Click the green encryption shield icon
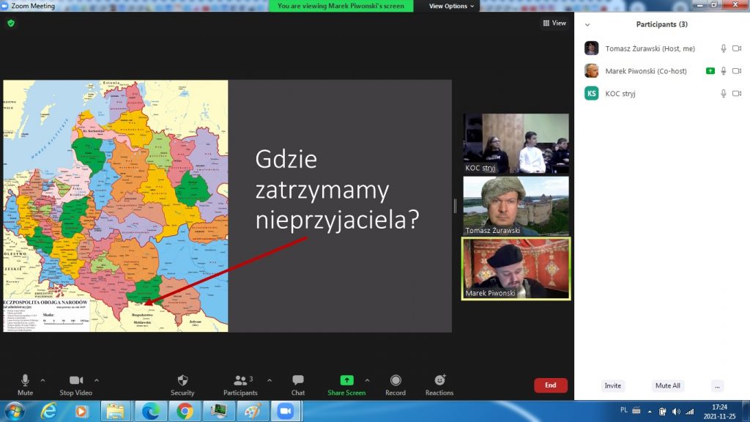The width and height of the screenshot is (750, 422). [x=11, y=23]
